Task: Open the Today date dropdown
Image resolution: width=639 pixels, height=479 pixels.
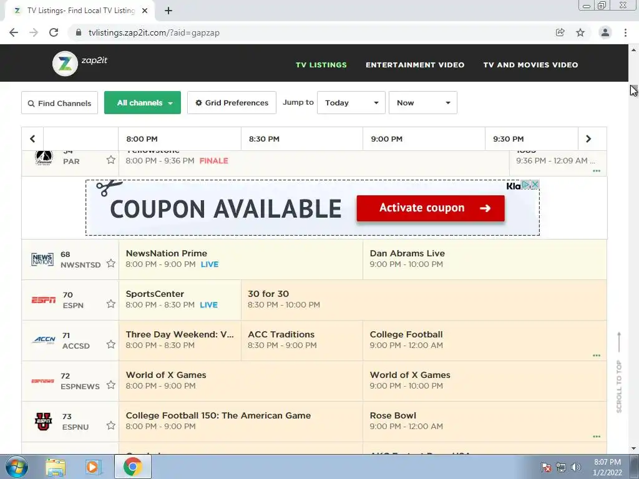Action: (351, 103)
